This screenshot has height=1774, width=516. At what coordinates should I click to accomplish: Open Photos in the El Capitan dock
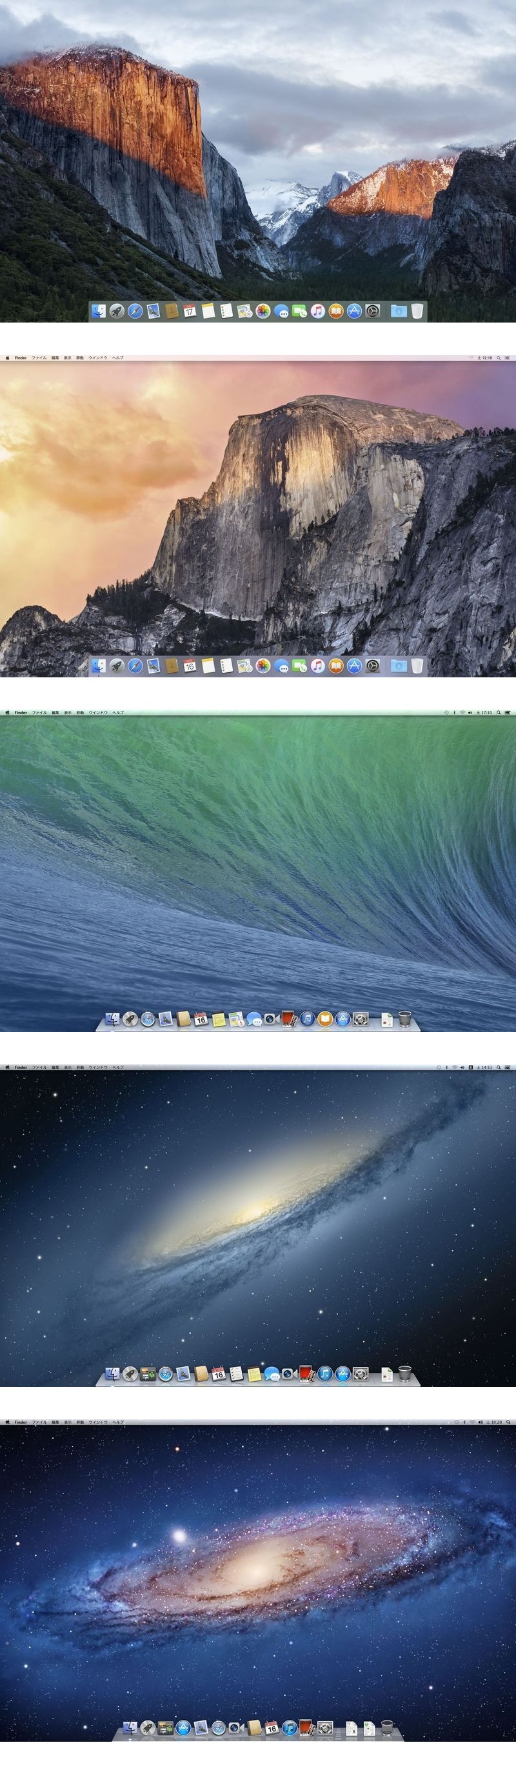pos(263,312)
